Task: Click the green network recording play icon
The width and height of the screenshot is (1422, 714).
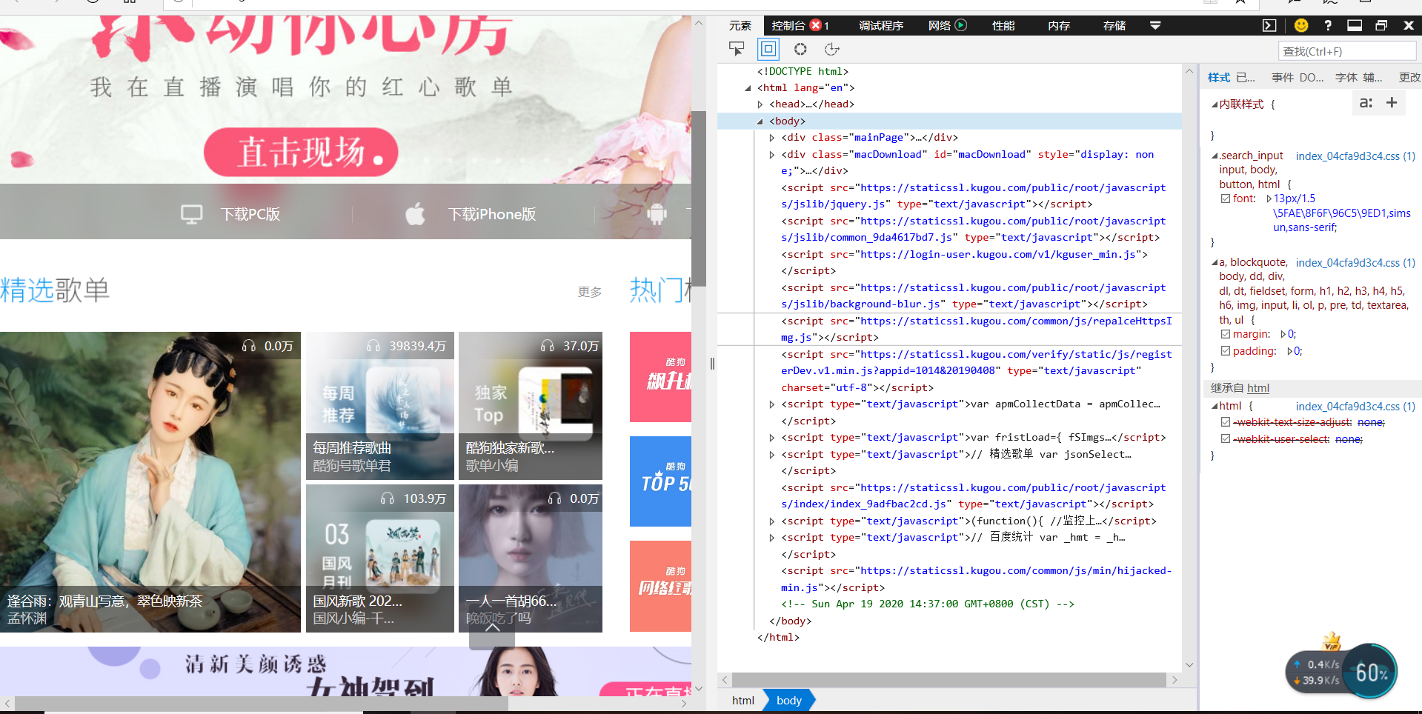Action: pos(961,25)
